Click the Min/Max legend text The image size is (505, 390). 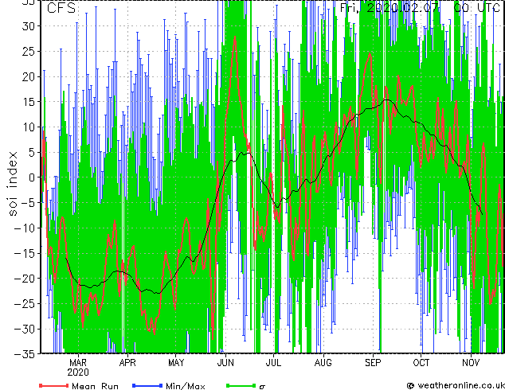pyautogui.click(x=185, y=386)
